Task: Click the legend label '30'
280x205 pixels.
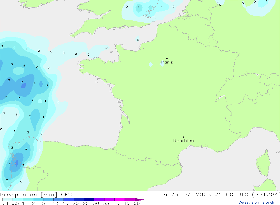Action: click(x=96, y=203)
